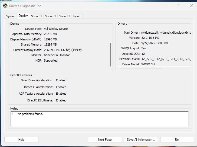This screenshot has height=147, width=197.
Task: Minimize the DirectX Diagnostic Tool window
Action: 166,6
